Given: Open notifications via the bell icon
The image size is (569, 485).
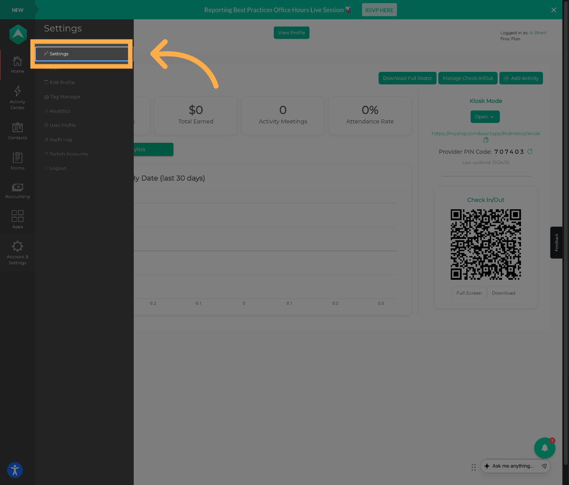Looking at the screenshot, I should (545, 448).
